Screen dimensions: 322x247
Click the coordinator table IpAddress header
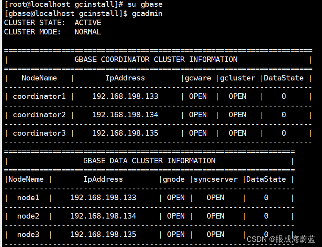click(x=125, y=78)
